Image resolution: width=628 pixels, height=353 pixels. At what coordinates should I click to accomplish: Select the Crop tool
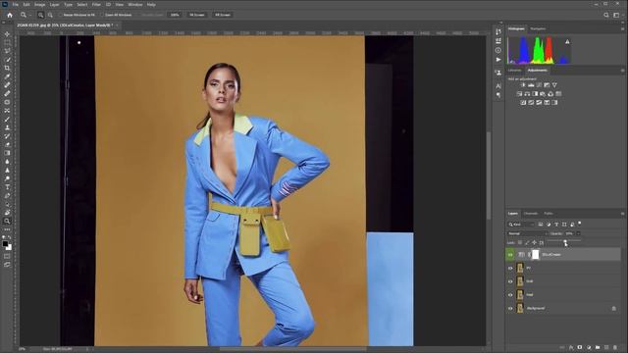[x=7, y=68]
